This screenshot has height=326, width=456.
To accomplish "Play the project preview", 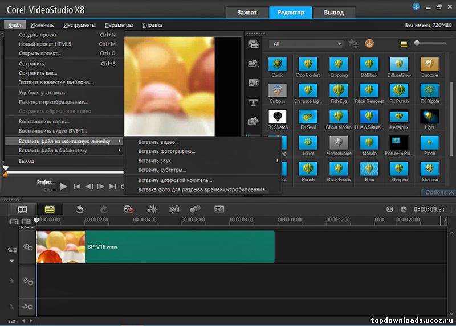I will (63, 187).
